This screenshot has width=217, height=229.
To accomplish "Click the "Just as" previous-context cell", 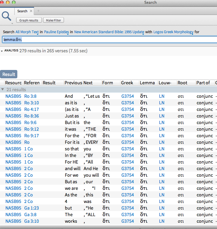I will click(72, 116).
